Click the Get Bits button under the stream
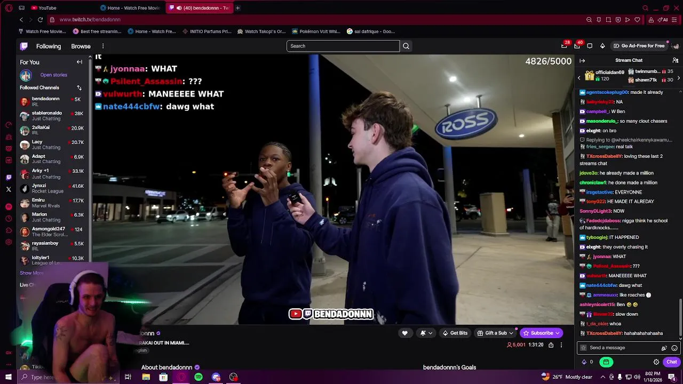 pos(455,333)
